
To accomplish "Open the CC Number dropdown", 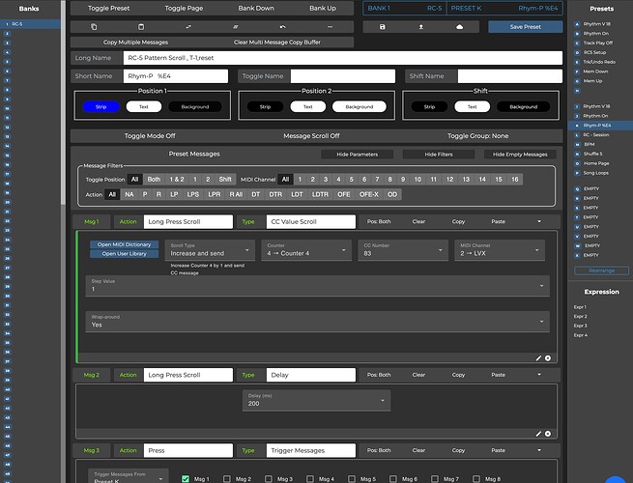I will (403, 250).
